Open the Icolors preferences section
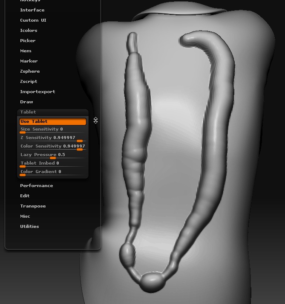Viewport: 285px width, 304px height. click(29, 31)
